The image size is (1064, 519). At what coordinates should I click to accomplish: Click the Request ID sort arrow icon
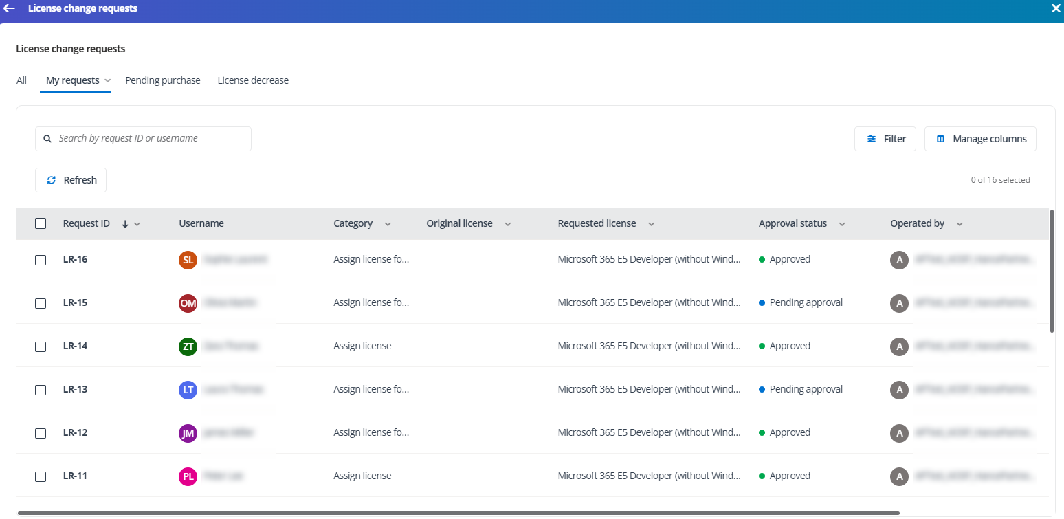pos(125,224)
